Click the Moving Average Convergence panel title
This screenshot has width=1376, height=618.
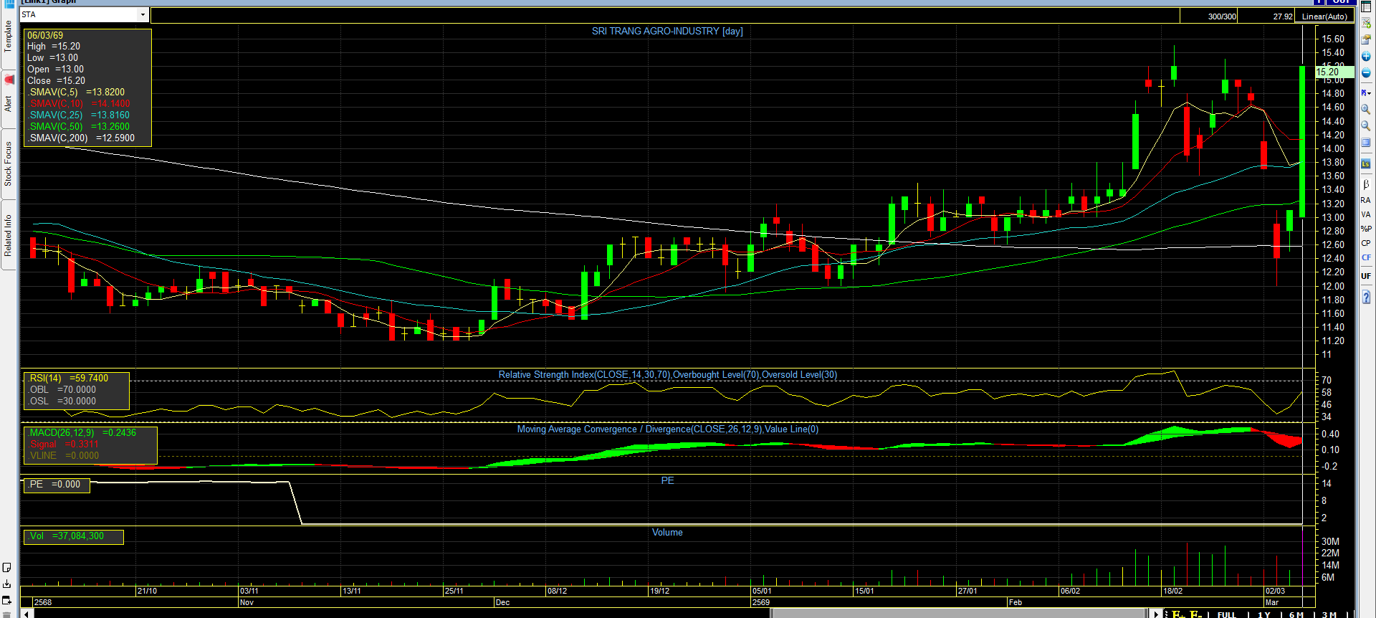tap(668, 429)
